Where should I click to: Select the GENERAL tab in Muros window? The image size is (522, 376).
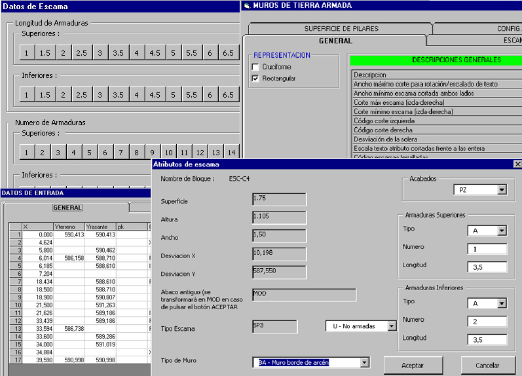click(x=335, y=41)
